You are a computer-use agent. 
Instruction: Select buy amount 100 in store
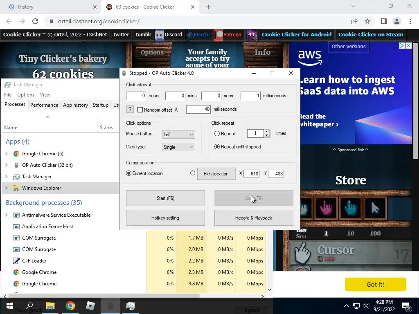[375, 233]
